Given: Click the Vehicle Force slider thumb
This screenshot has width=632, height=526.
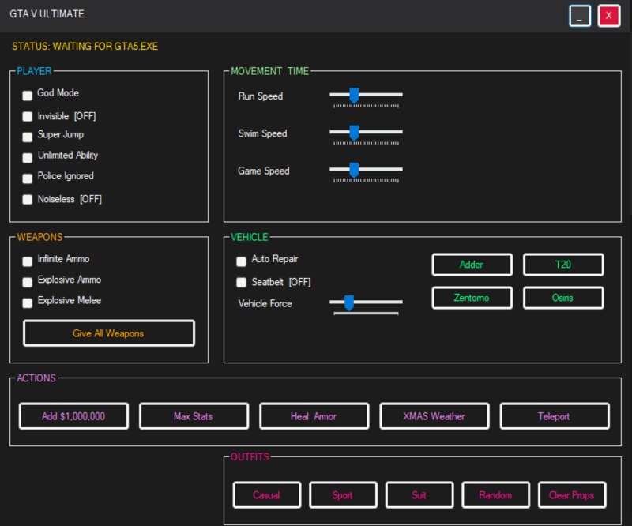Looking at the screenshot, I should tap(348, 302).
